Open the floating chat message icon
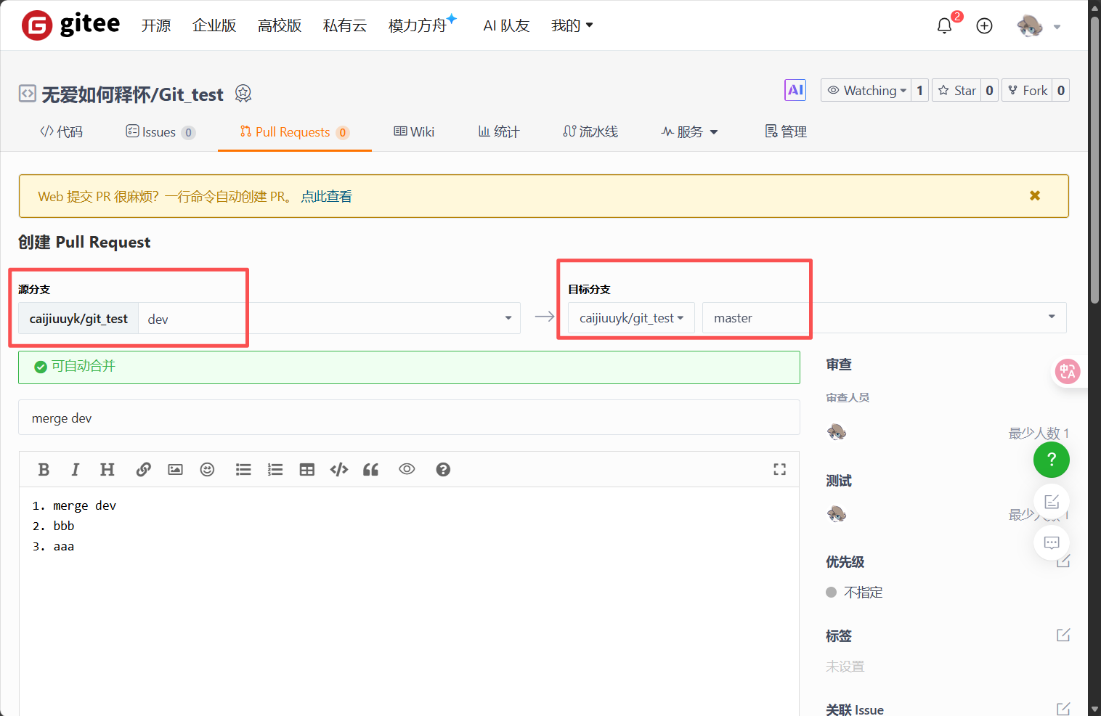Viewport: 1101px width, 716px height. tap(1052, 542)
